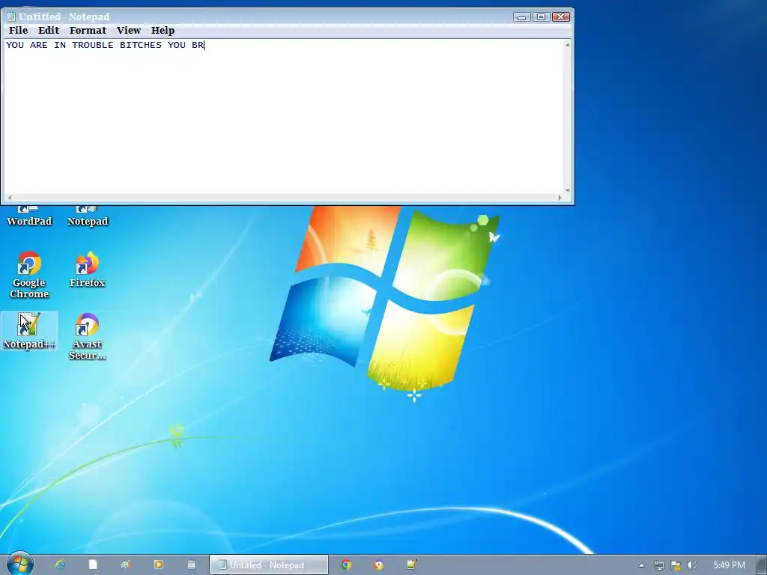767x575 pixels.
Task: Open the Windows Start menu orb
Action: (x=19, y=564)
